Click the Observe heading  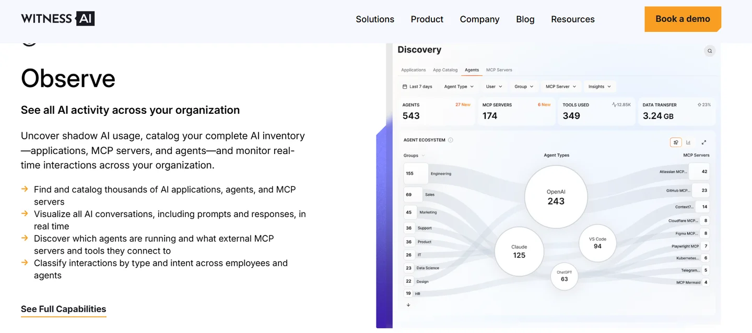pyautogui.click(x=68, y=78)
